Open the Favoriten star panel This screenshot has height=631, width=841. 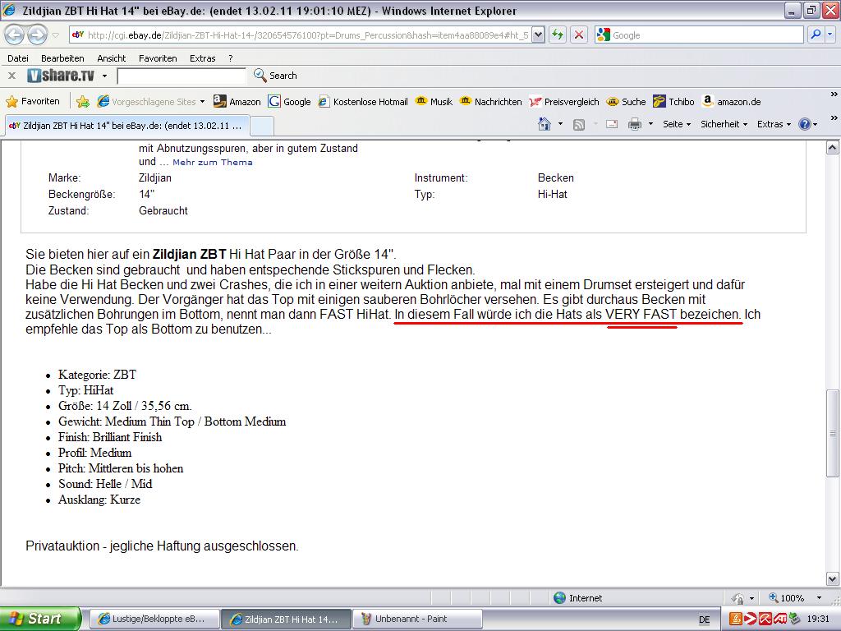click(33, 101)
